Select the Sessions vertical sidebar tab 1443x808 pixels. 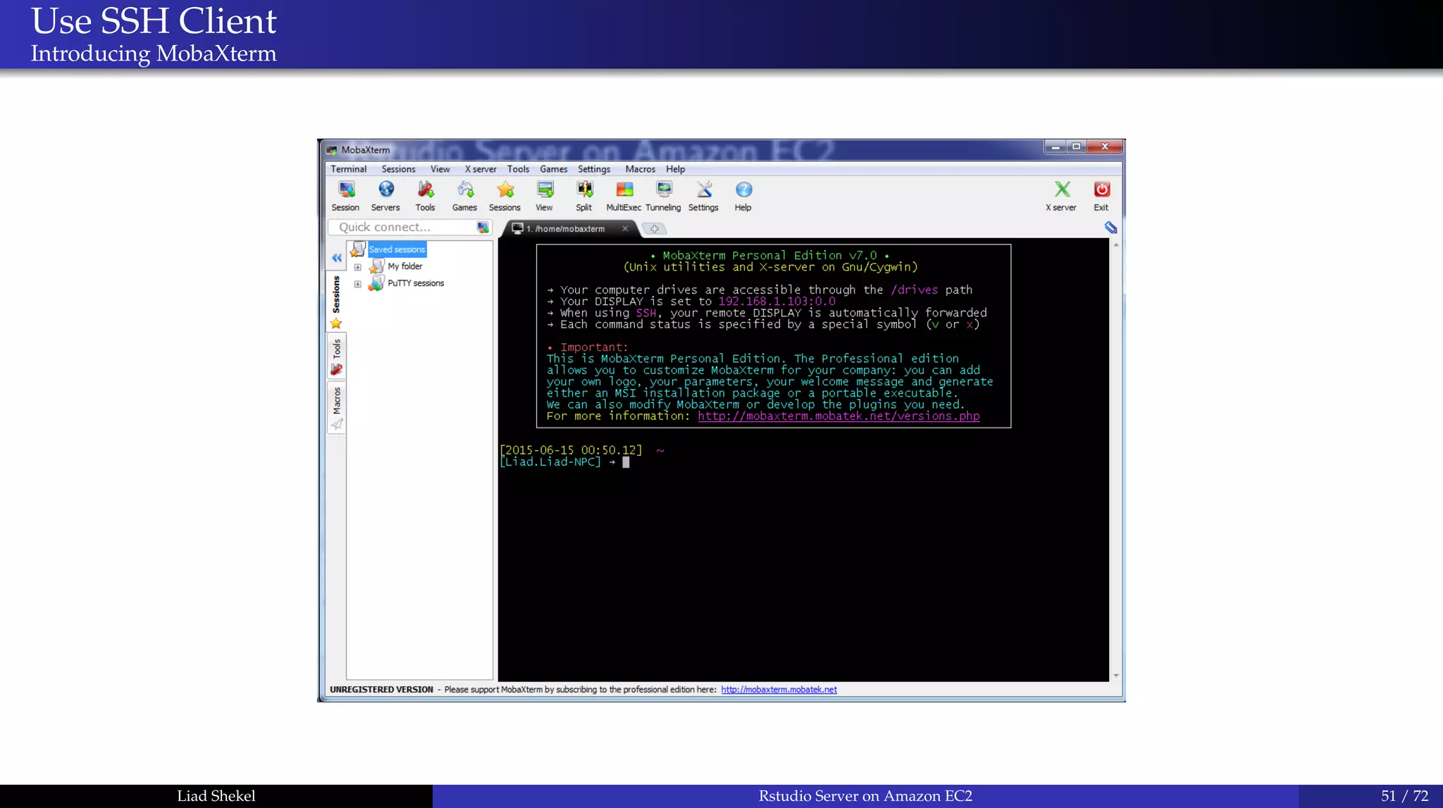coord(336,302)
